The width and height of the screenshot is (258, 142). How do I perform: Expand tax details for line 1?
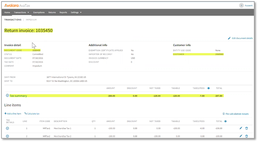tap(7, 128)
